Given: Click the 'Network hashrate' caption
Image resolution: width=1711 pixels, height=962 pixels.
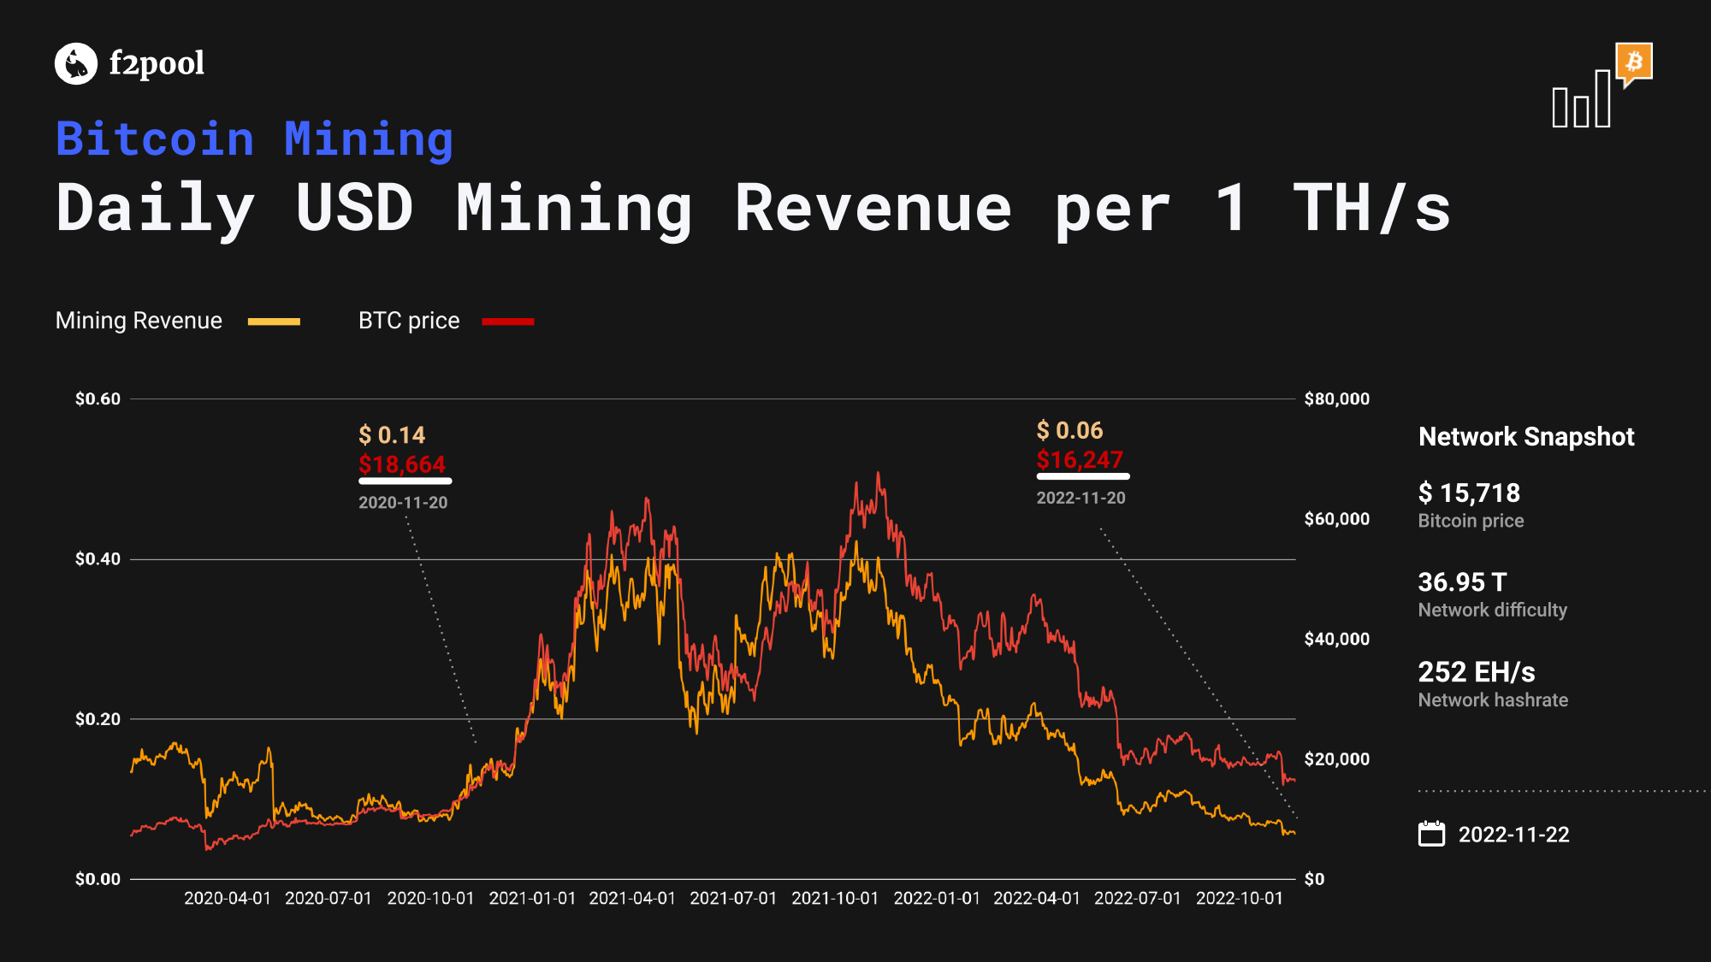Looking at the screenshot, I should coord(1493,699).
